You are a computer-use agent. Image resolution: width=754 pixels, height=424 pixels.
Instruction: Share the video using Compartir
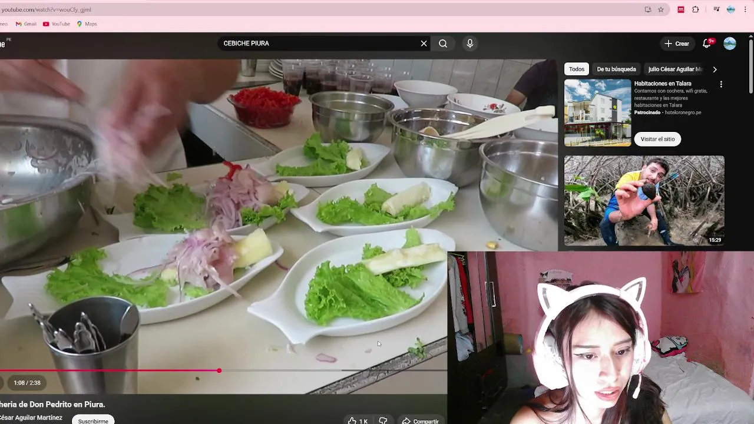pyautogui.click(x=421, y=420)
